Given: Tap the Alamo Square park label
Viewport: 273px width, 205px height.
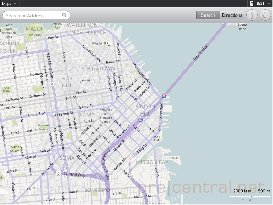Looking at the screenshot, I should (15, 149).
